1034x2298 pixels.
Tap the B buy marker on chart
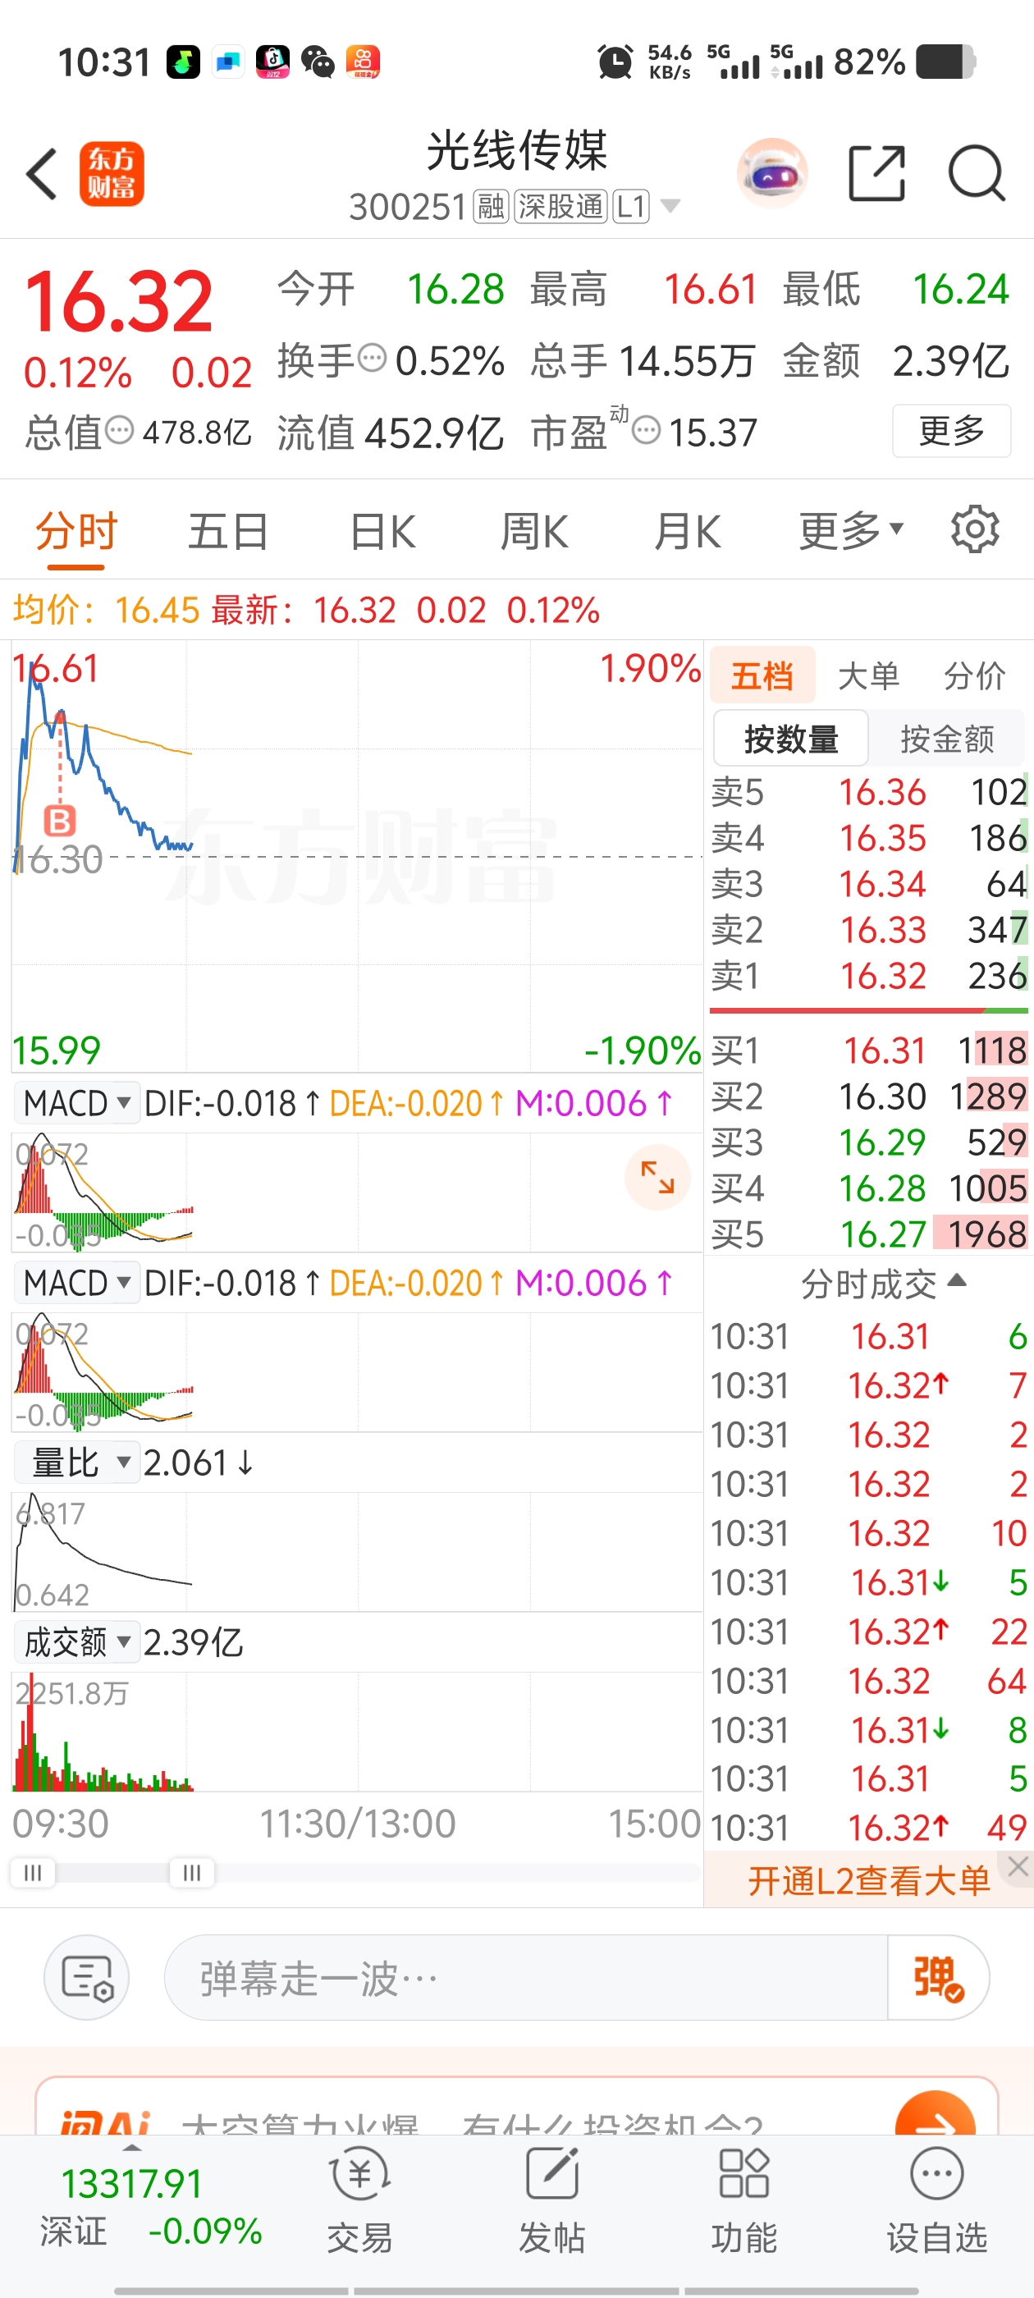click(60, 820)
